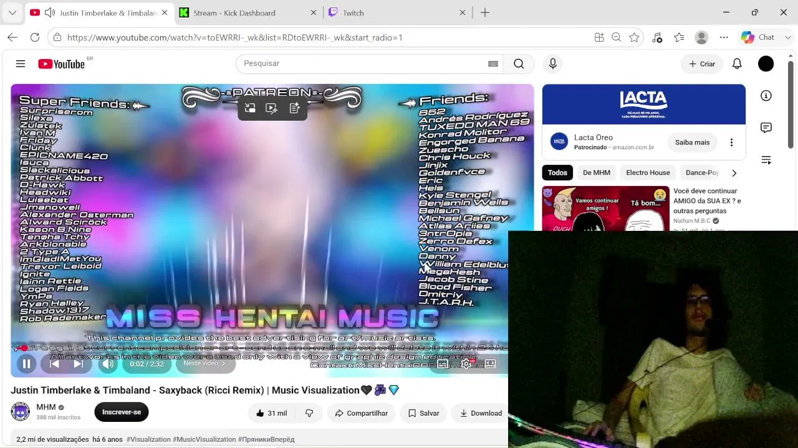Skip to the previous video
Image resolution: width=798 pixels, height=448 pixels.
tap(55, 364)
